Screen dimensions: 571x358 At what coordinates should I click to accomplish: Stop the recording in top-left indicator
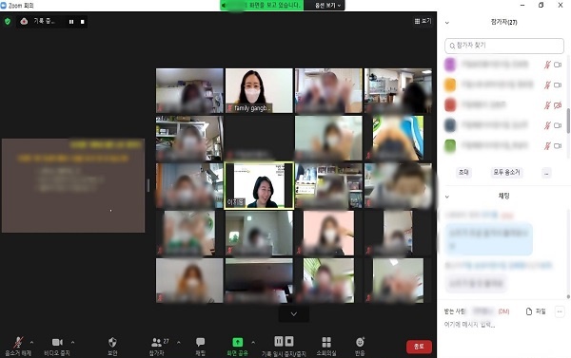coord(83,22)
